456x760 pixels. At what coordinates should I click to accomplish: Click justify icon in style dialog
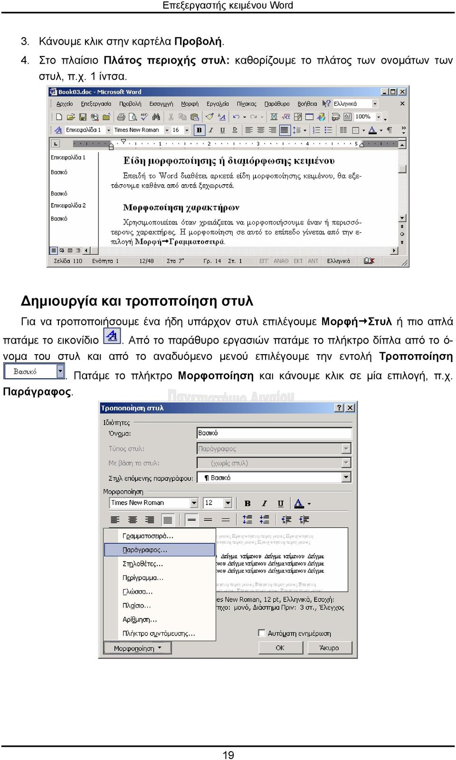click(168, 520)
